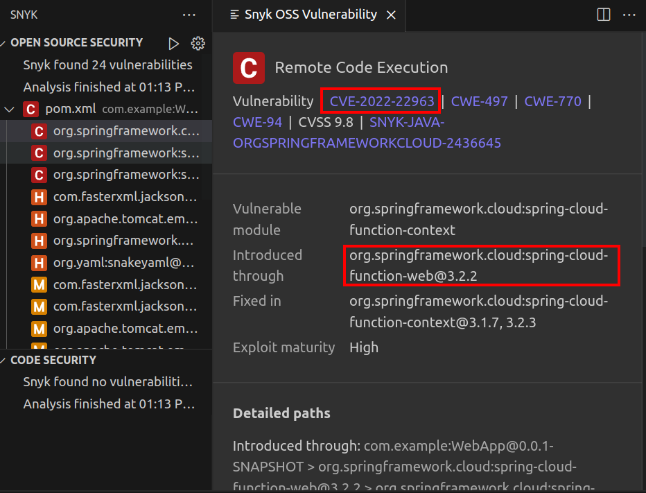Switch to Snyk OSS Vulnerability tab
This screenshot has height=493, width=646.
[x=310, y=15]
